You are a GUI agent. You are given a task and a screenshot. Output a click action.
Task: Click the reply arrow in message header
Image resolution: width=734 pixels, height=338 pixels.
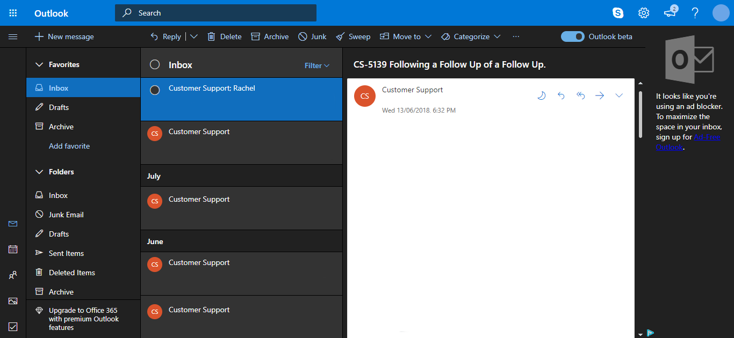pos(561,95)
